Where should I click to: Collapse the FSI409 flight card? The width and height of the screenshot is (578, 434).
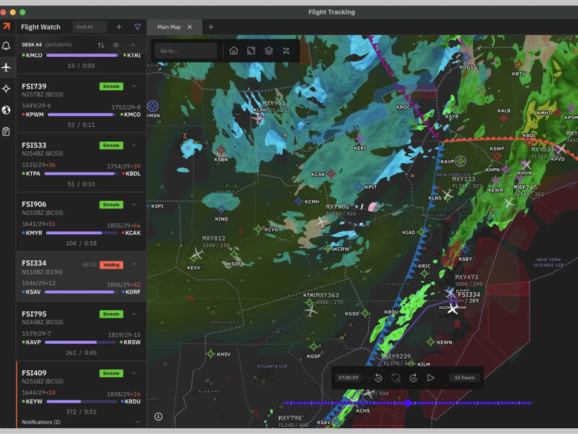coord(134,373)
